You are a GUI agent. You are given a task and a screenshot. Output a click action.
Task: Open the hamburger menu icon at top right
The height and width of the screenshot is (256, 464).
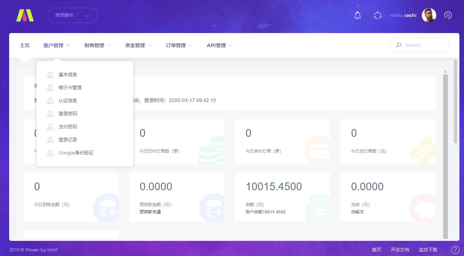coord(448,15)
